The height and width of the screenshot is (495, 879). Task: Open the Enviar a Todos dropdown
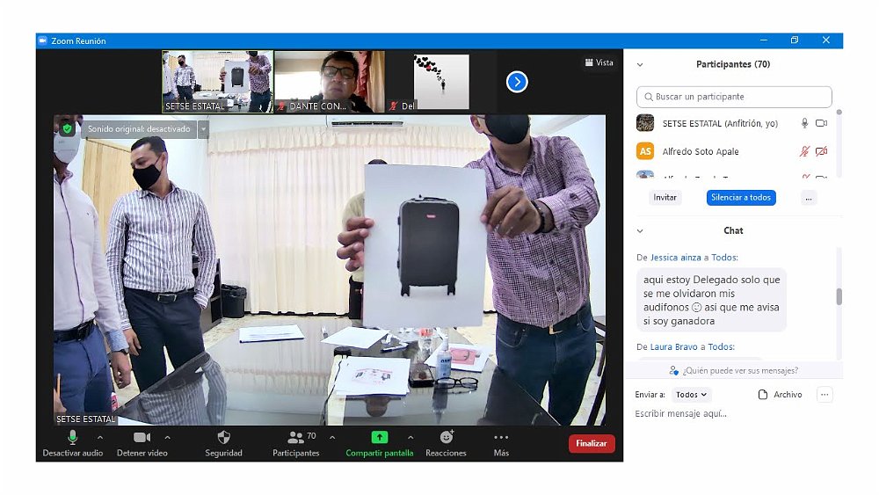(692, 395)
